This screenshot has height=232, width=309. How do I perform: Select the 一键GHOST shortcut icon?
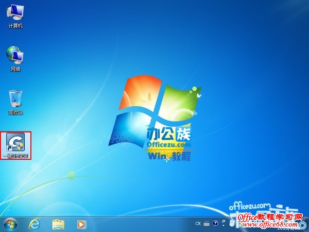pyautogui.click(x=16, y=145)
